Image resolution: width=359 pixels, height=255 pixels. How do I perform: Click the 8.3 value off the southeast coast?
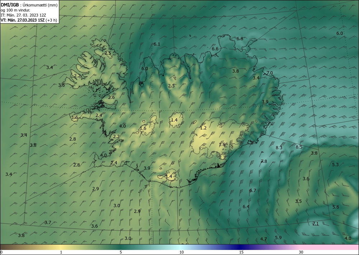point(279,148)
